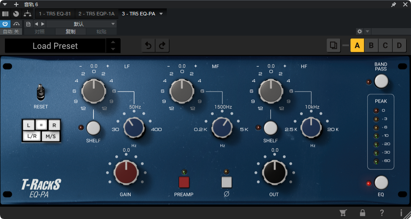
Task: Click the LF gain value 0.0
Action: click(94, 66)
